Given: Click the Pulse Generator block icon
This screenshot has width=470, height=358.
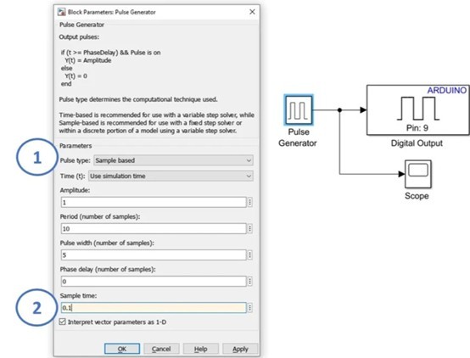Looking at the screenshot, I should pos(299,110).
